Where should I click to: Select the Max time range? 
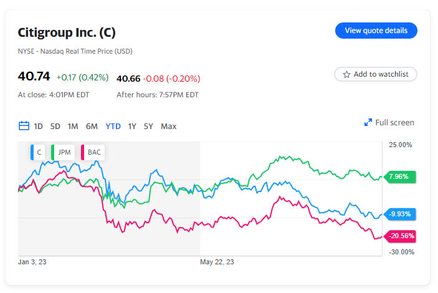pos(168,126)
